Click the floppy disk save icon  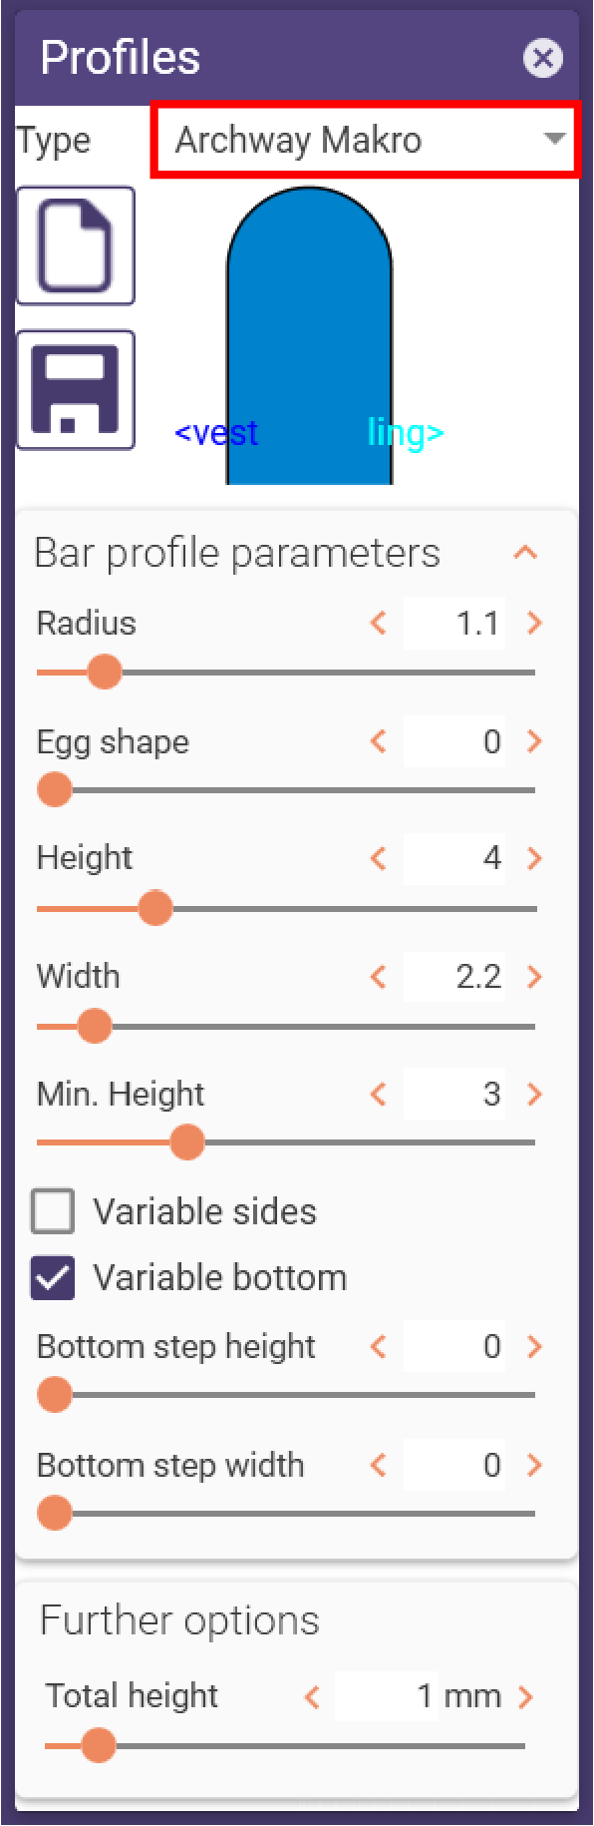click(x=76, y=390)
